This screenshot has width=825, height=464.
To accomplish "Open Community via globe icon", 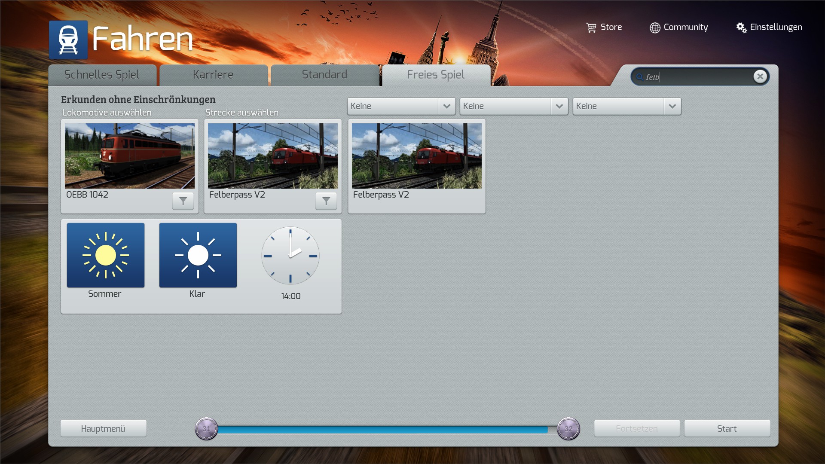I will point(654,27).
